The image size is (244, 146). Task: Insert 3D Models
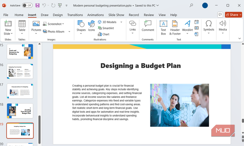[107, 22]
